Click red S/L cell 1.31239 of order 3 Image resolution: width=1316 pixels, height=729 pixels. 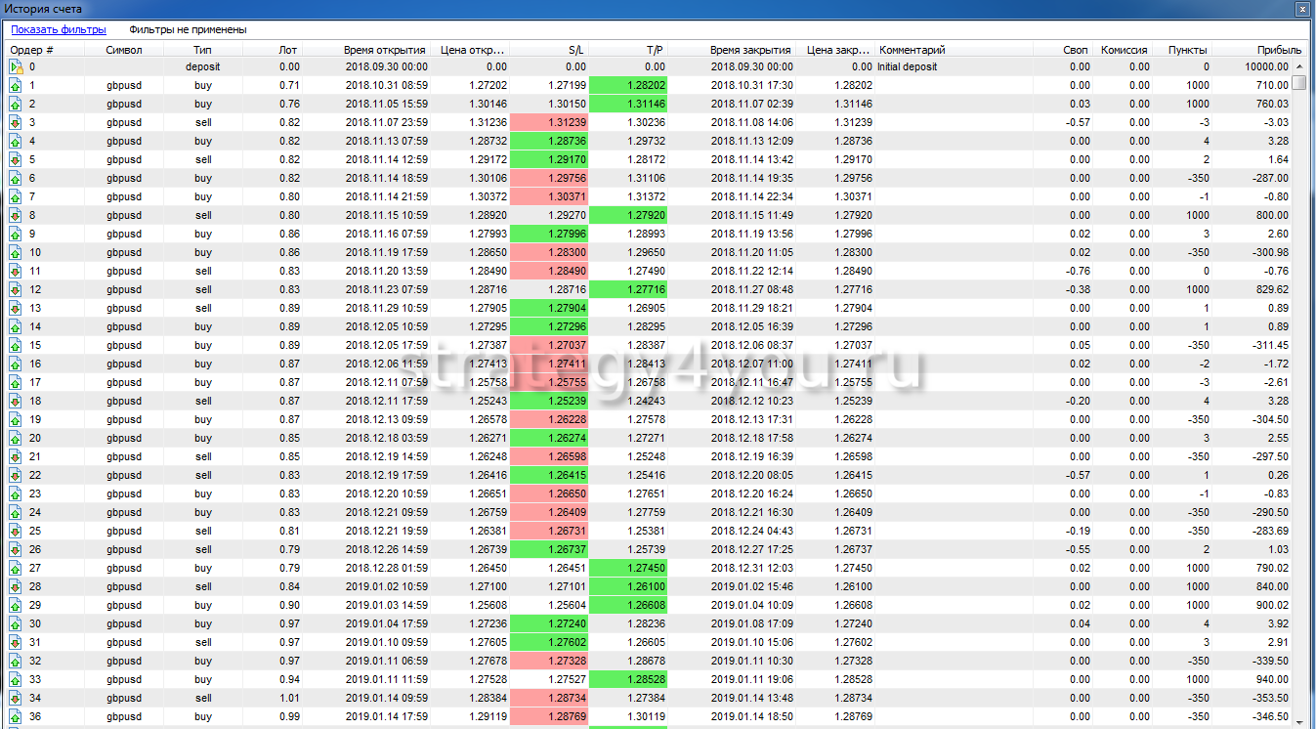tap(549, 123)
